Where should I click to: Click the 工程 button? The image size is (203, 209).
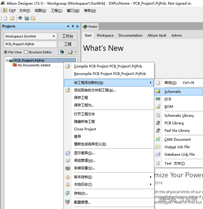pos(68,44)
